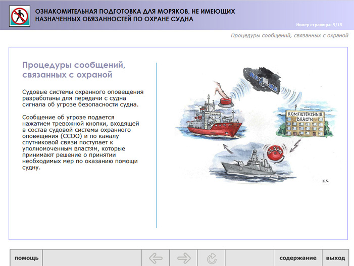The width and height of the screenshot is (354, 266).
Task: Click the slide heading 'Процедуры сообщений, связанных с охраной'
Action: click(x=74, y=70)
